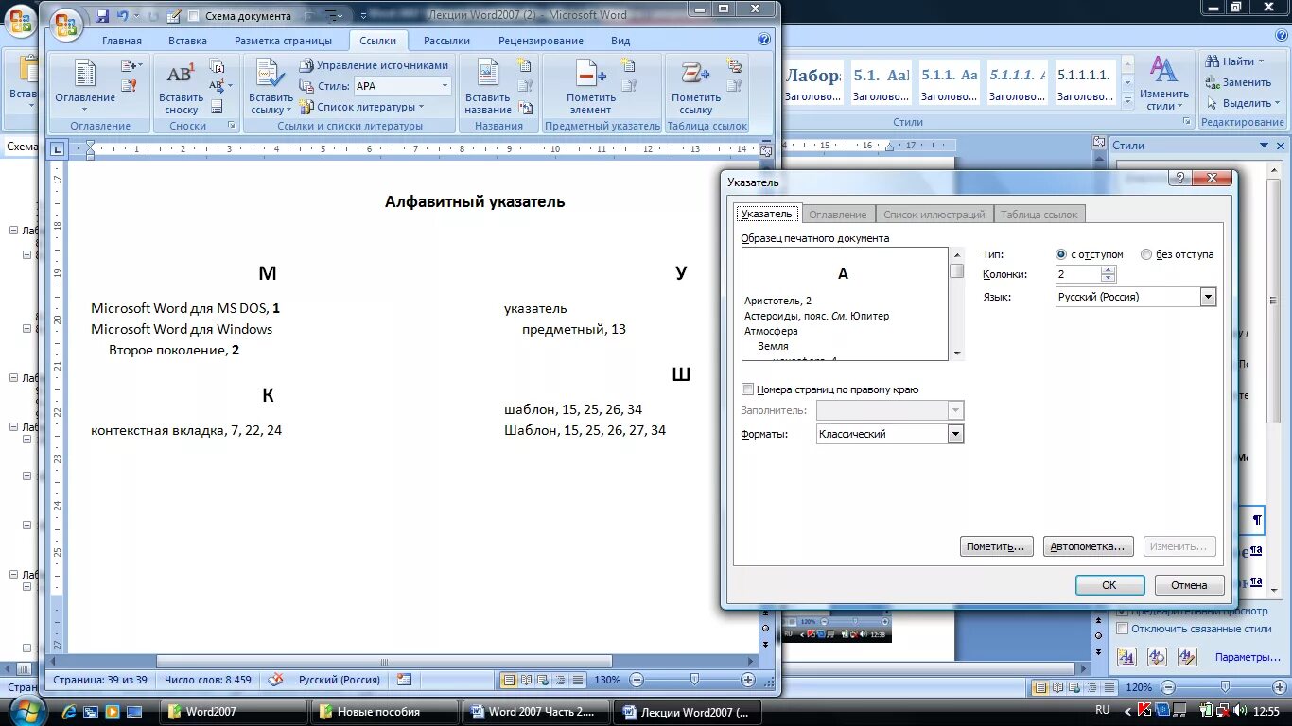Click the 'Колонки' number input field

[x=1078, y=274]
